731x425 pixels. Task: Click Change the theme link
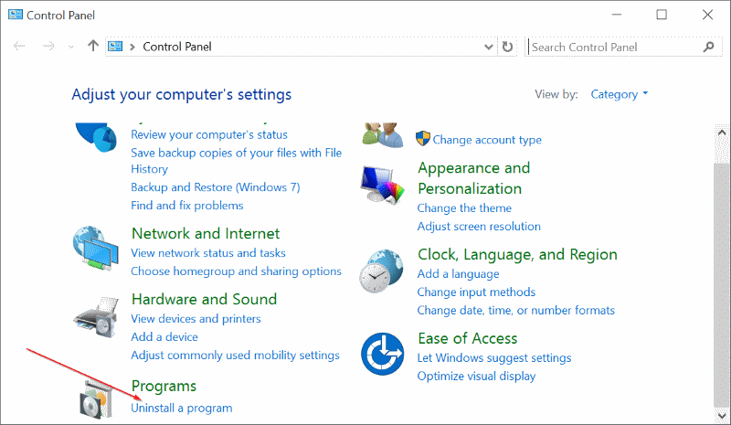point(464,208)
